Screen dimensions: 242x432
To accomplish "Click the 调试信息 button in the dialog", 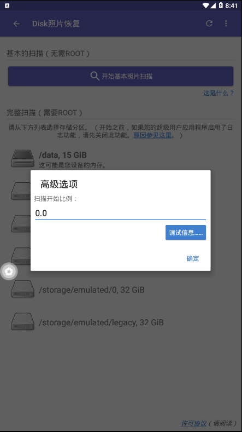I will pos(186,233).
